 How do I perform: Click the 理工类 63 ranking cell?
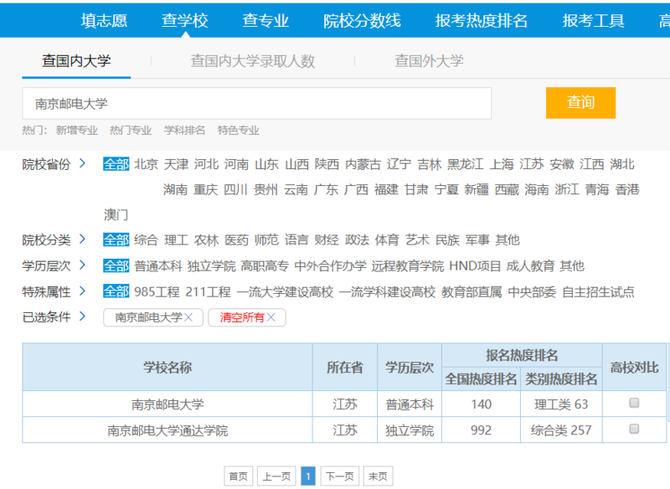561,404
